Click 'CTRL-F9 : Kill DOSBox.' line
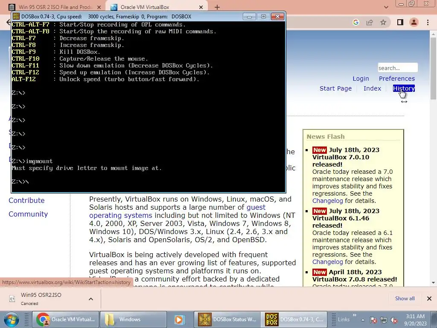 [56, 52]
